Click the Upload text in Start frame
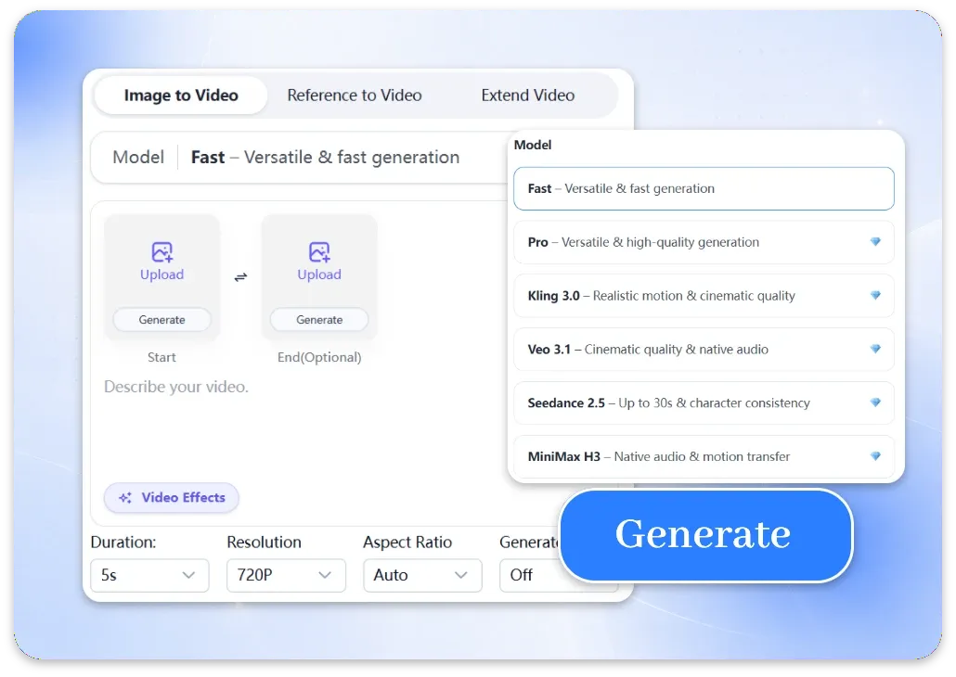The height and width of the screenshot is (677, 956). [x=162, y=275]
